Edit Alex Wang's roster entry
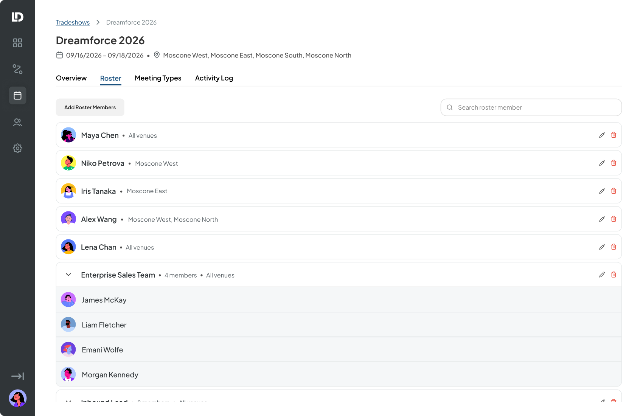The image size is (643, 416). [602, 219]
